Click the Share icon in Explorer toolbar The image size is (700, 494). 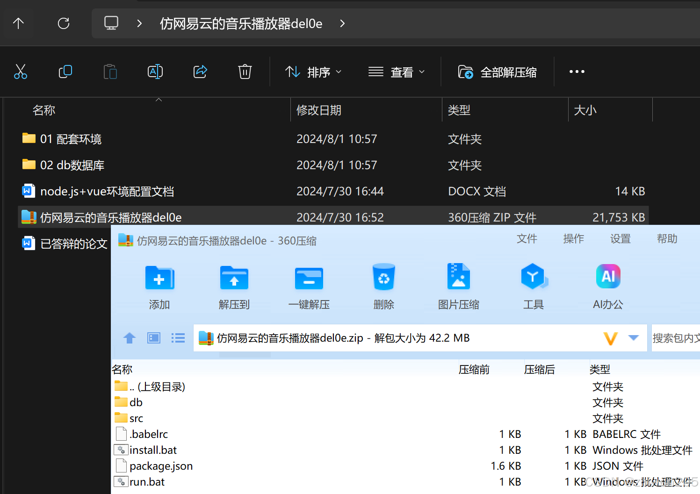pos(200,72)
